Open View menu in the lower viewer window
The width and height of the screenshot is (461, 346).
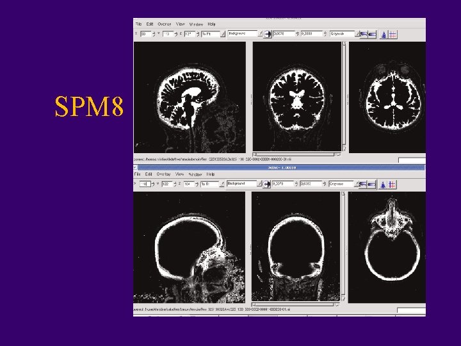179,174
